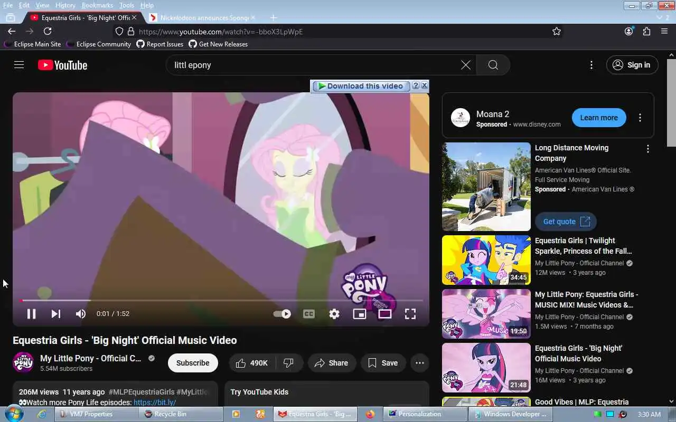Viewport: 676px width, 422px height.
Task: Open the Bookmarks menu
Action: (97, 5)
